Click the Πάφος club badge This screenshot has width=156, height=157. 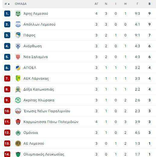18,35
